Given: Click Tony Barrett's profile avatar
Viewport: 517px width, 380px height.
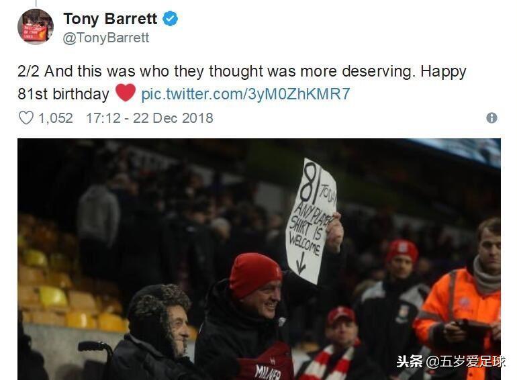Looking at the screenshot, I should 36,26.
